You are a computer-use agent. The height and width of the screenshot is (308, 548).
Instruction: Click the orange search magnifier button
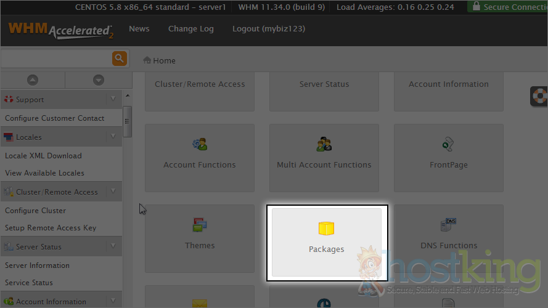pos(119,59)
